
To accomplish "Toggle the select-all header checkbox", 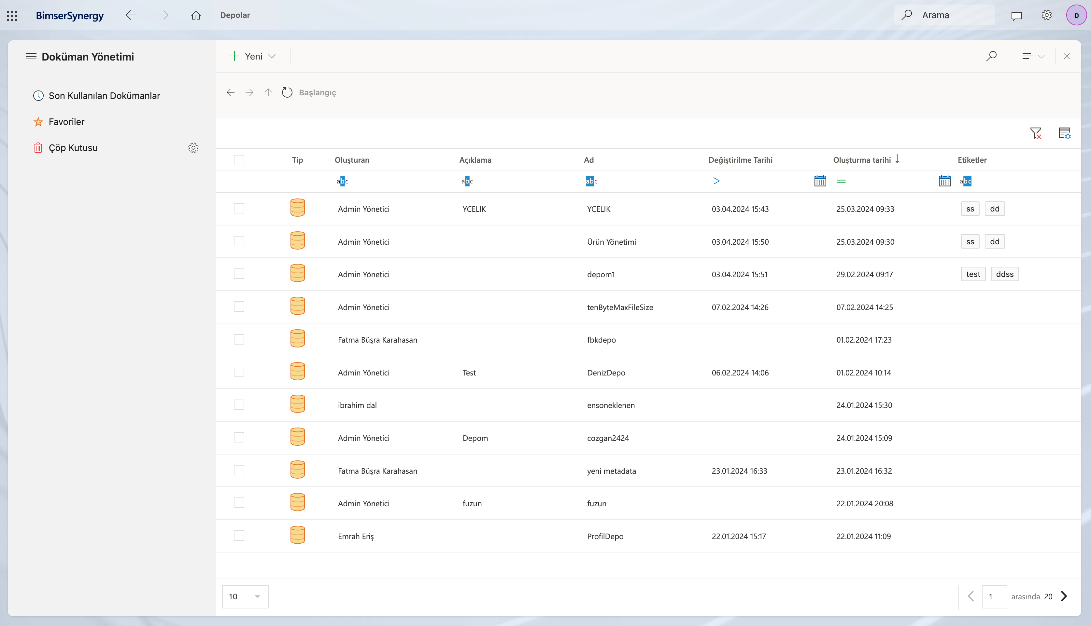I will coord(239,160).
